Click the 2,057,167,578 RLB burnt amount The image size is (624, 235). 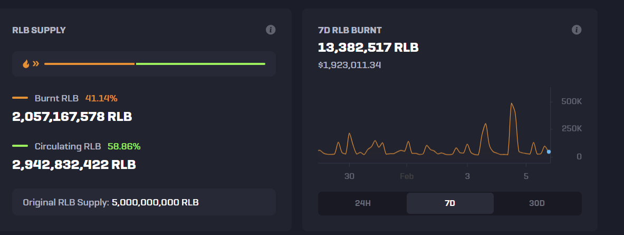click(72, 116)
